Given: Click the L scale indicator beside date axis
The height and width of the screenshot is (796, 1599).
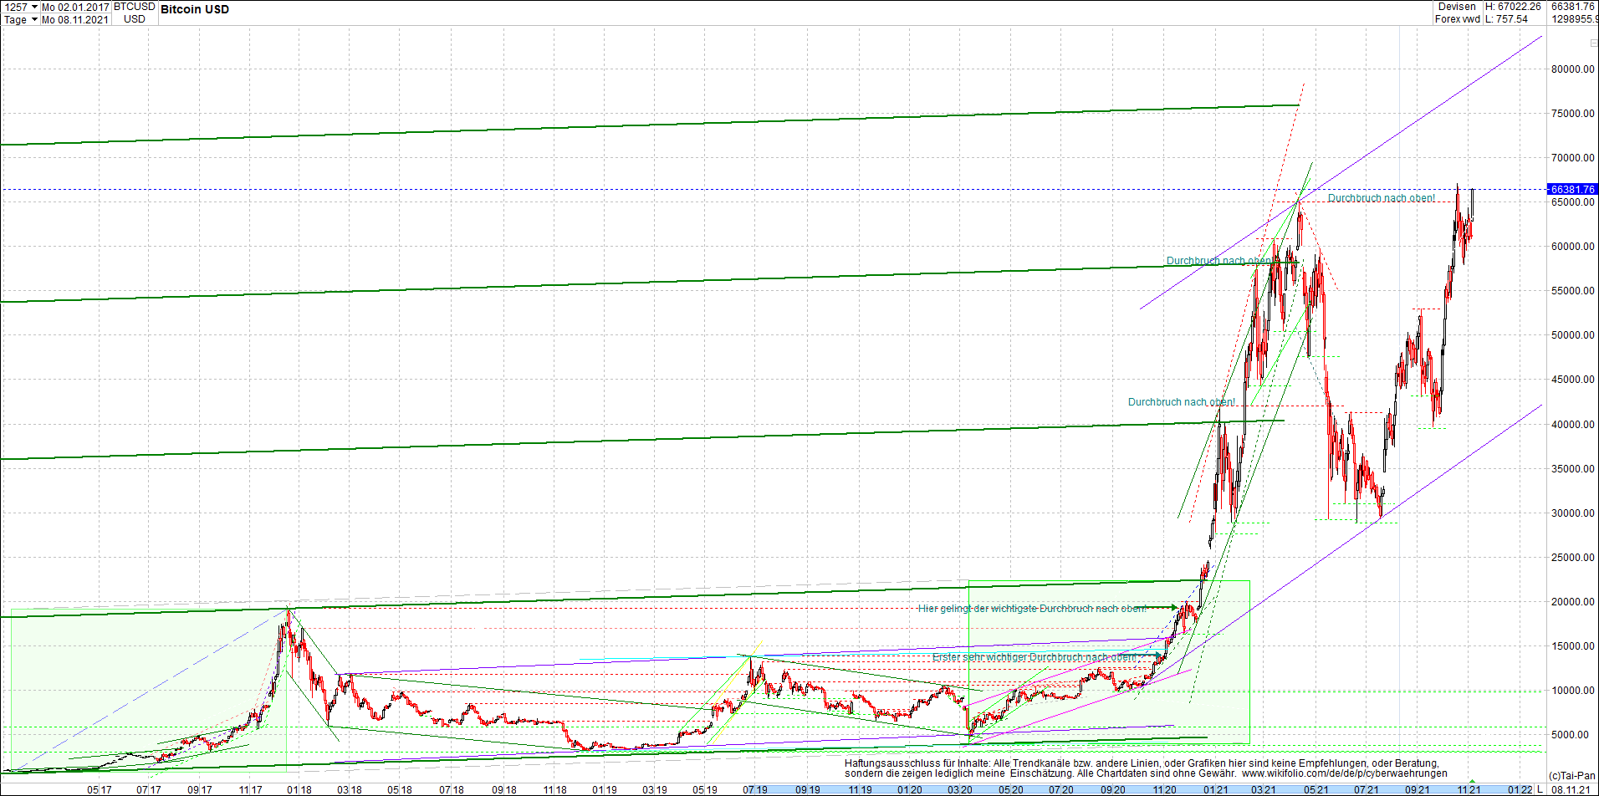Looking at the screenshot, I should pos(1540,789).
